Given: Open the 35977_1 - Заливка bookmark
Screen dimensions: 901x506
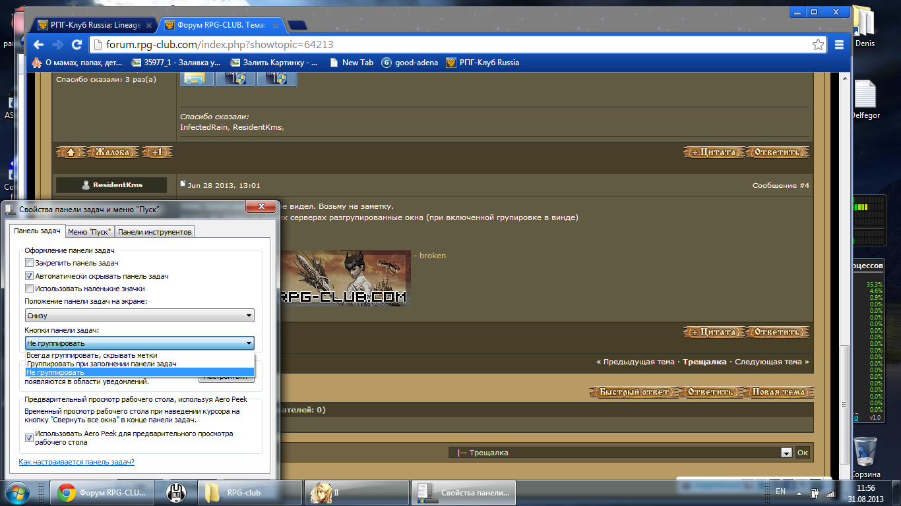Looking at the screenshot, I should coord(176,63).
